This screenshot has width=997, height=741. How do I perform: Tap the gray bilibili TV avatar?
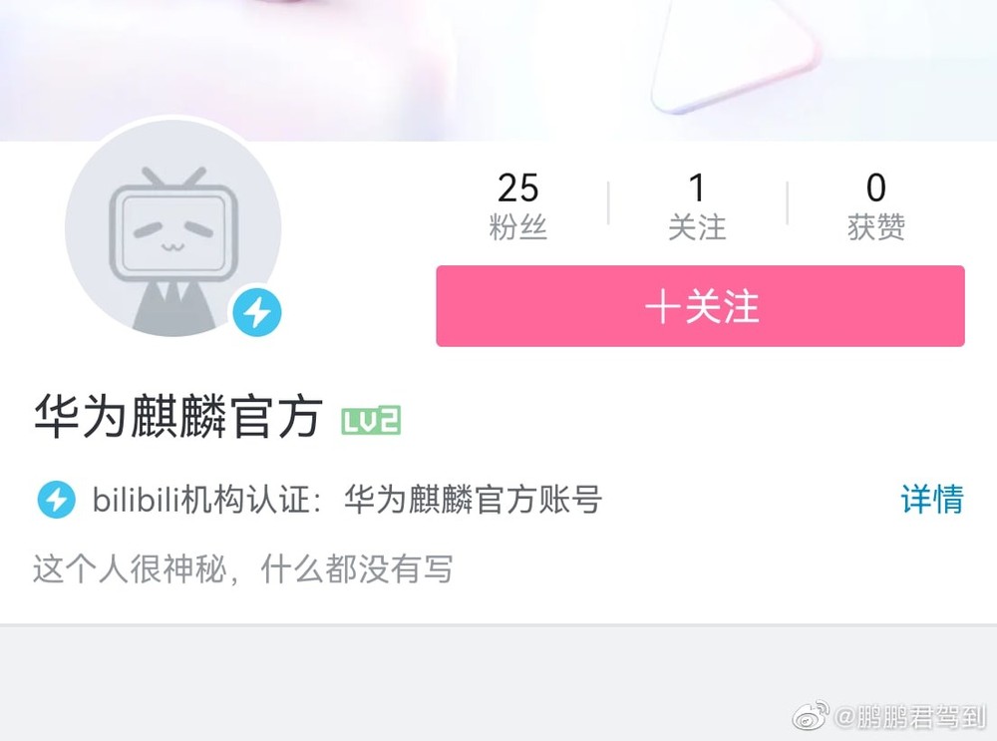(x=172, y=228)
